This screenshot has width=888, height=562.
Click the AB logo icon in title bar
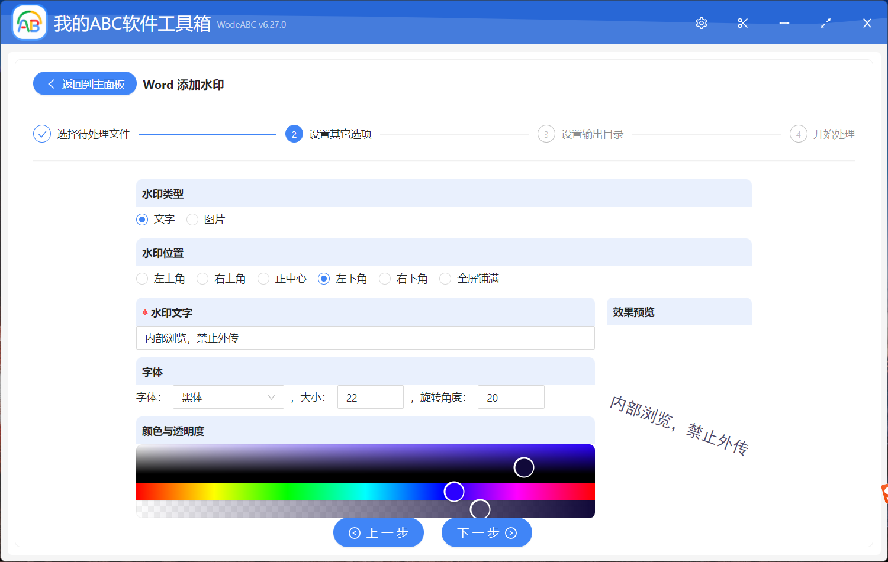click(x=29, y=22)
